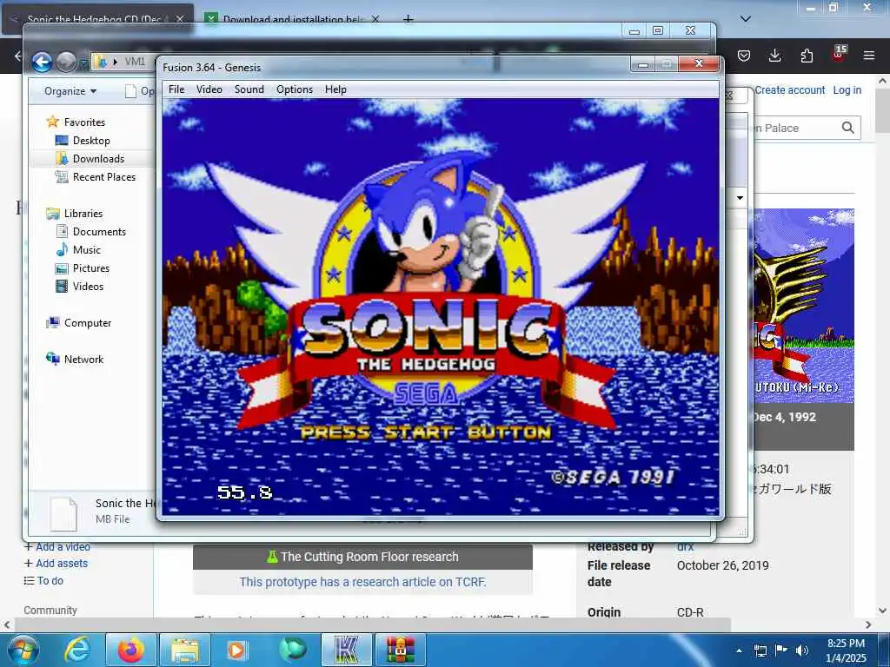Select Libraries in Explorer sidebar
The width and height of the screenshot is (890, 667).
coord(83,214)
